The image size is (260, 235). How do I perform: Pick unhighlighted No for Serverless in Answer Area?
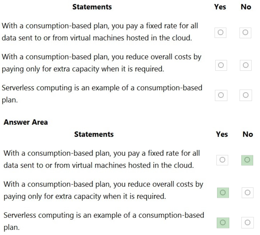tap(247, 223)
